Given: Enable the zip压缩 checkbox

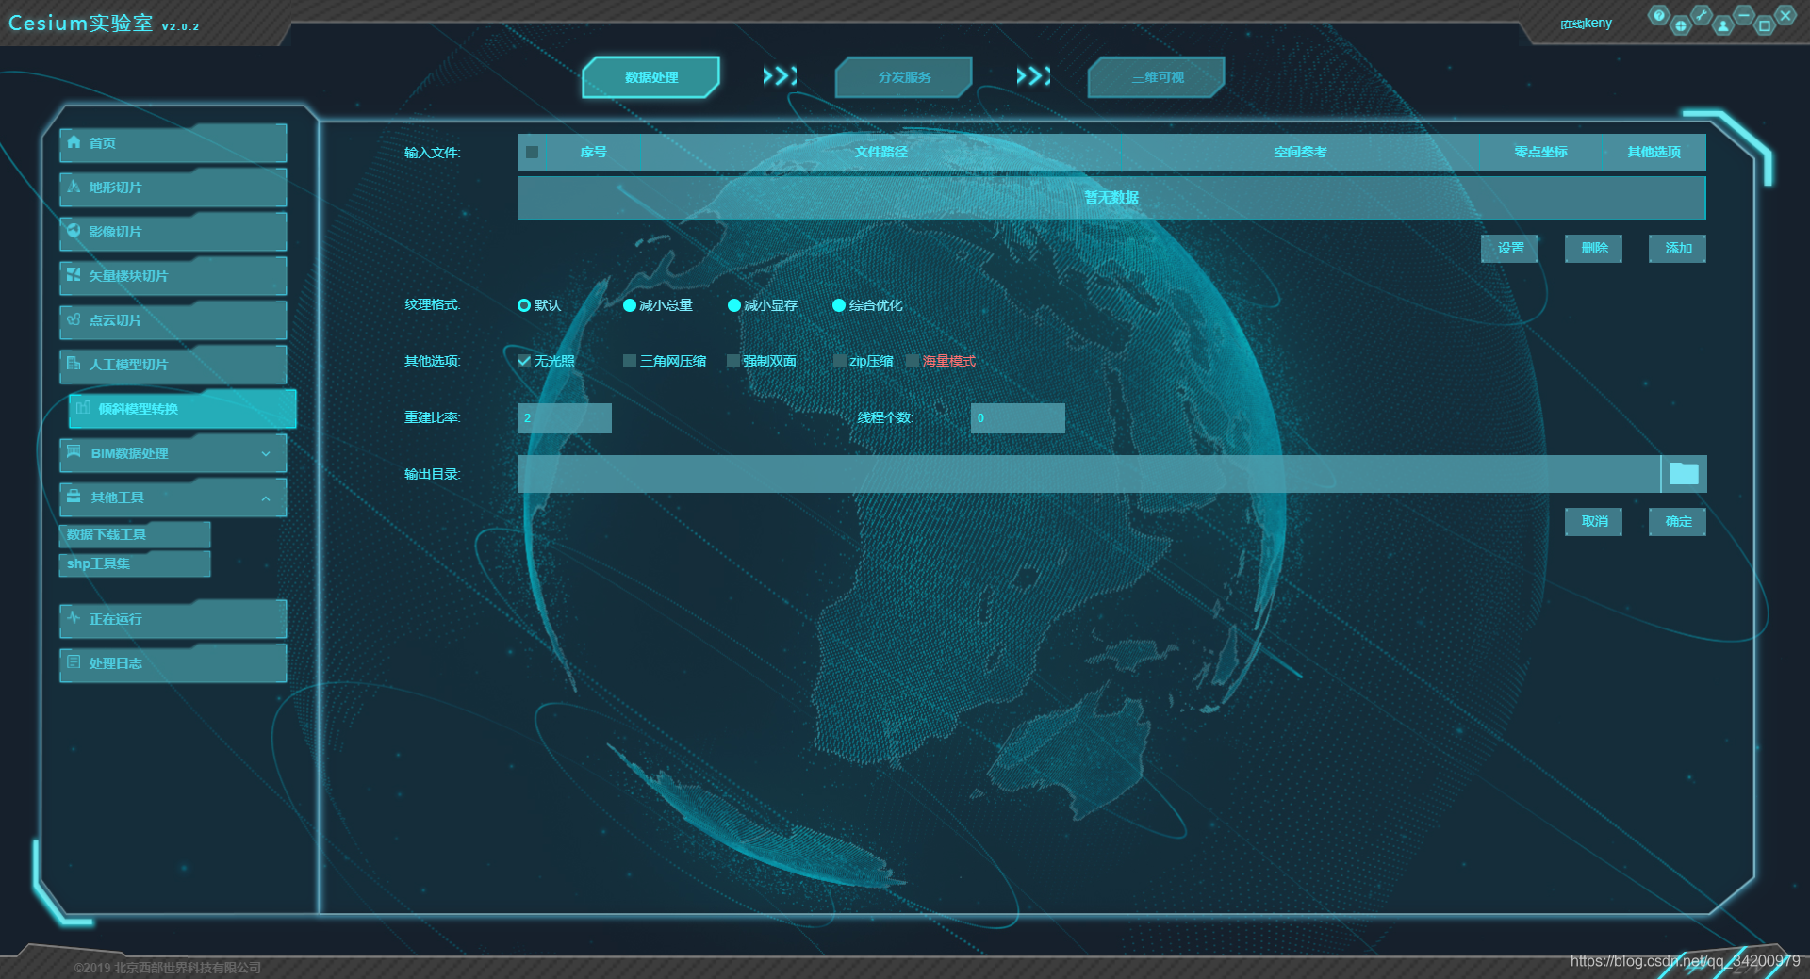Looking at the screenshot, I should (839, 361).
